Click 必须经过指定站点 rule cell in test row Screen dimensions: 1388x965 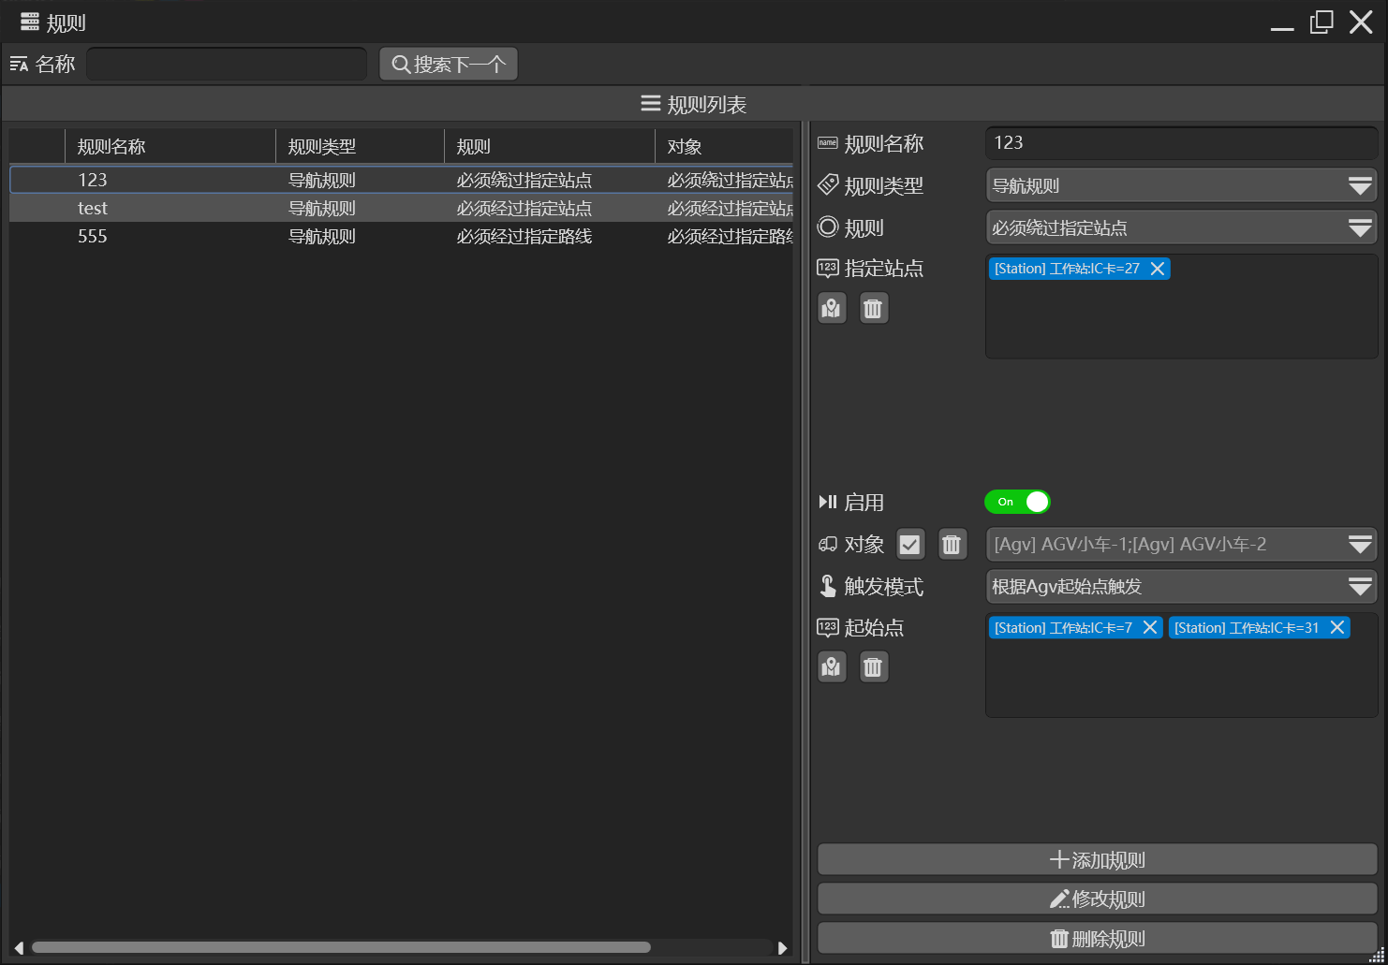524,208
